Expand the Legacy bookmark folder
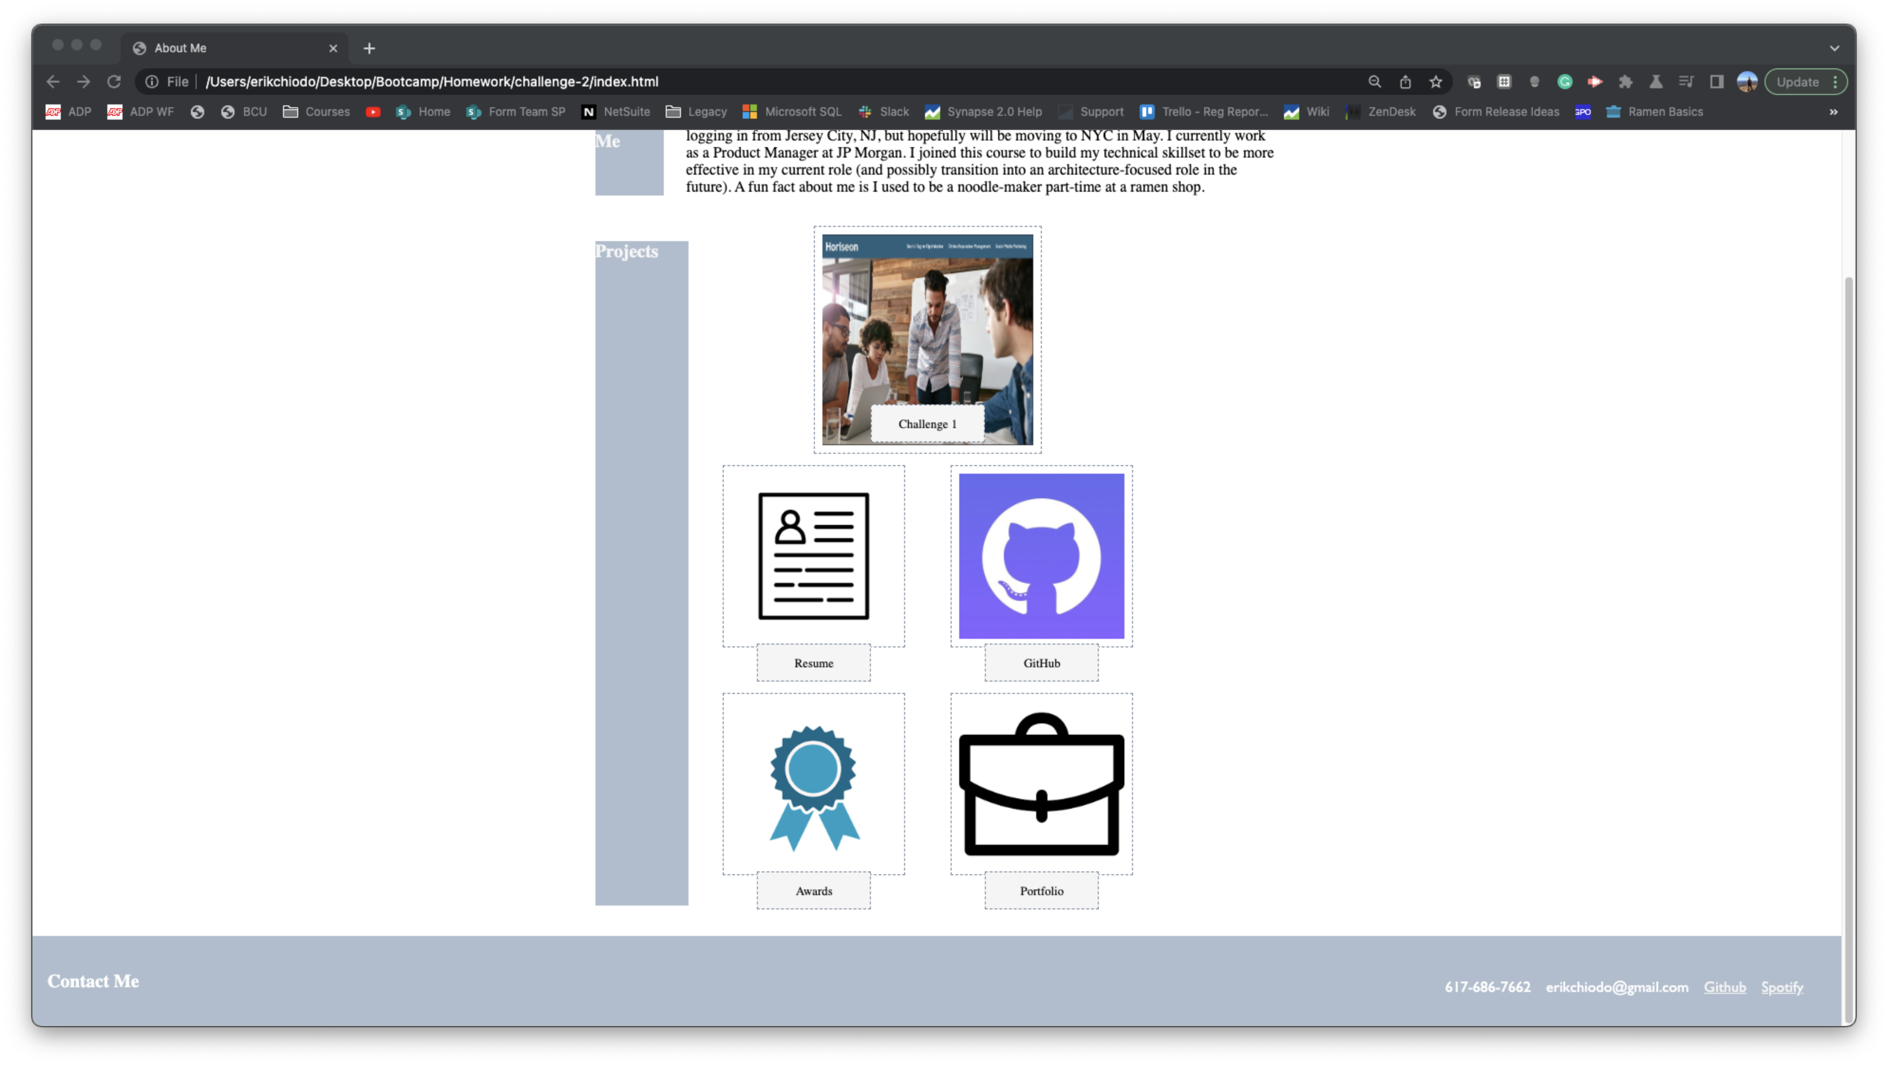 696,112
